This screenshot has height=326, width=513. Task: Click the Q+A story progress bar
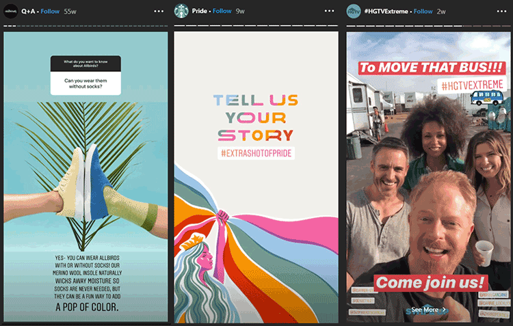[85, 26]
